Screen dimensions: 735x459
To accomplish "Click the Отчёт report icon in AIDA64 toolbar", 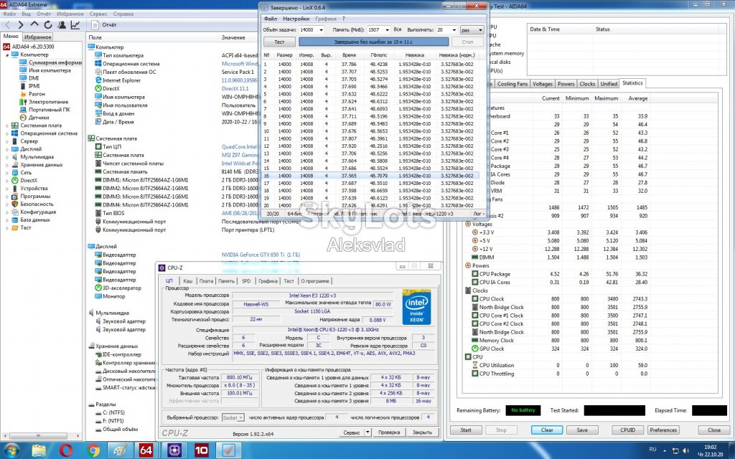I will click(x=95, y=25).
